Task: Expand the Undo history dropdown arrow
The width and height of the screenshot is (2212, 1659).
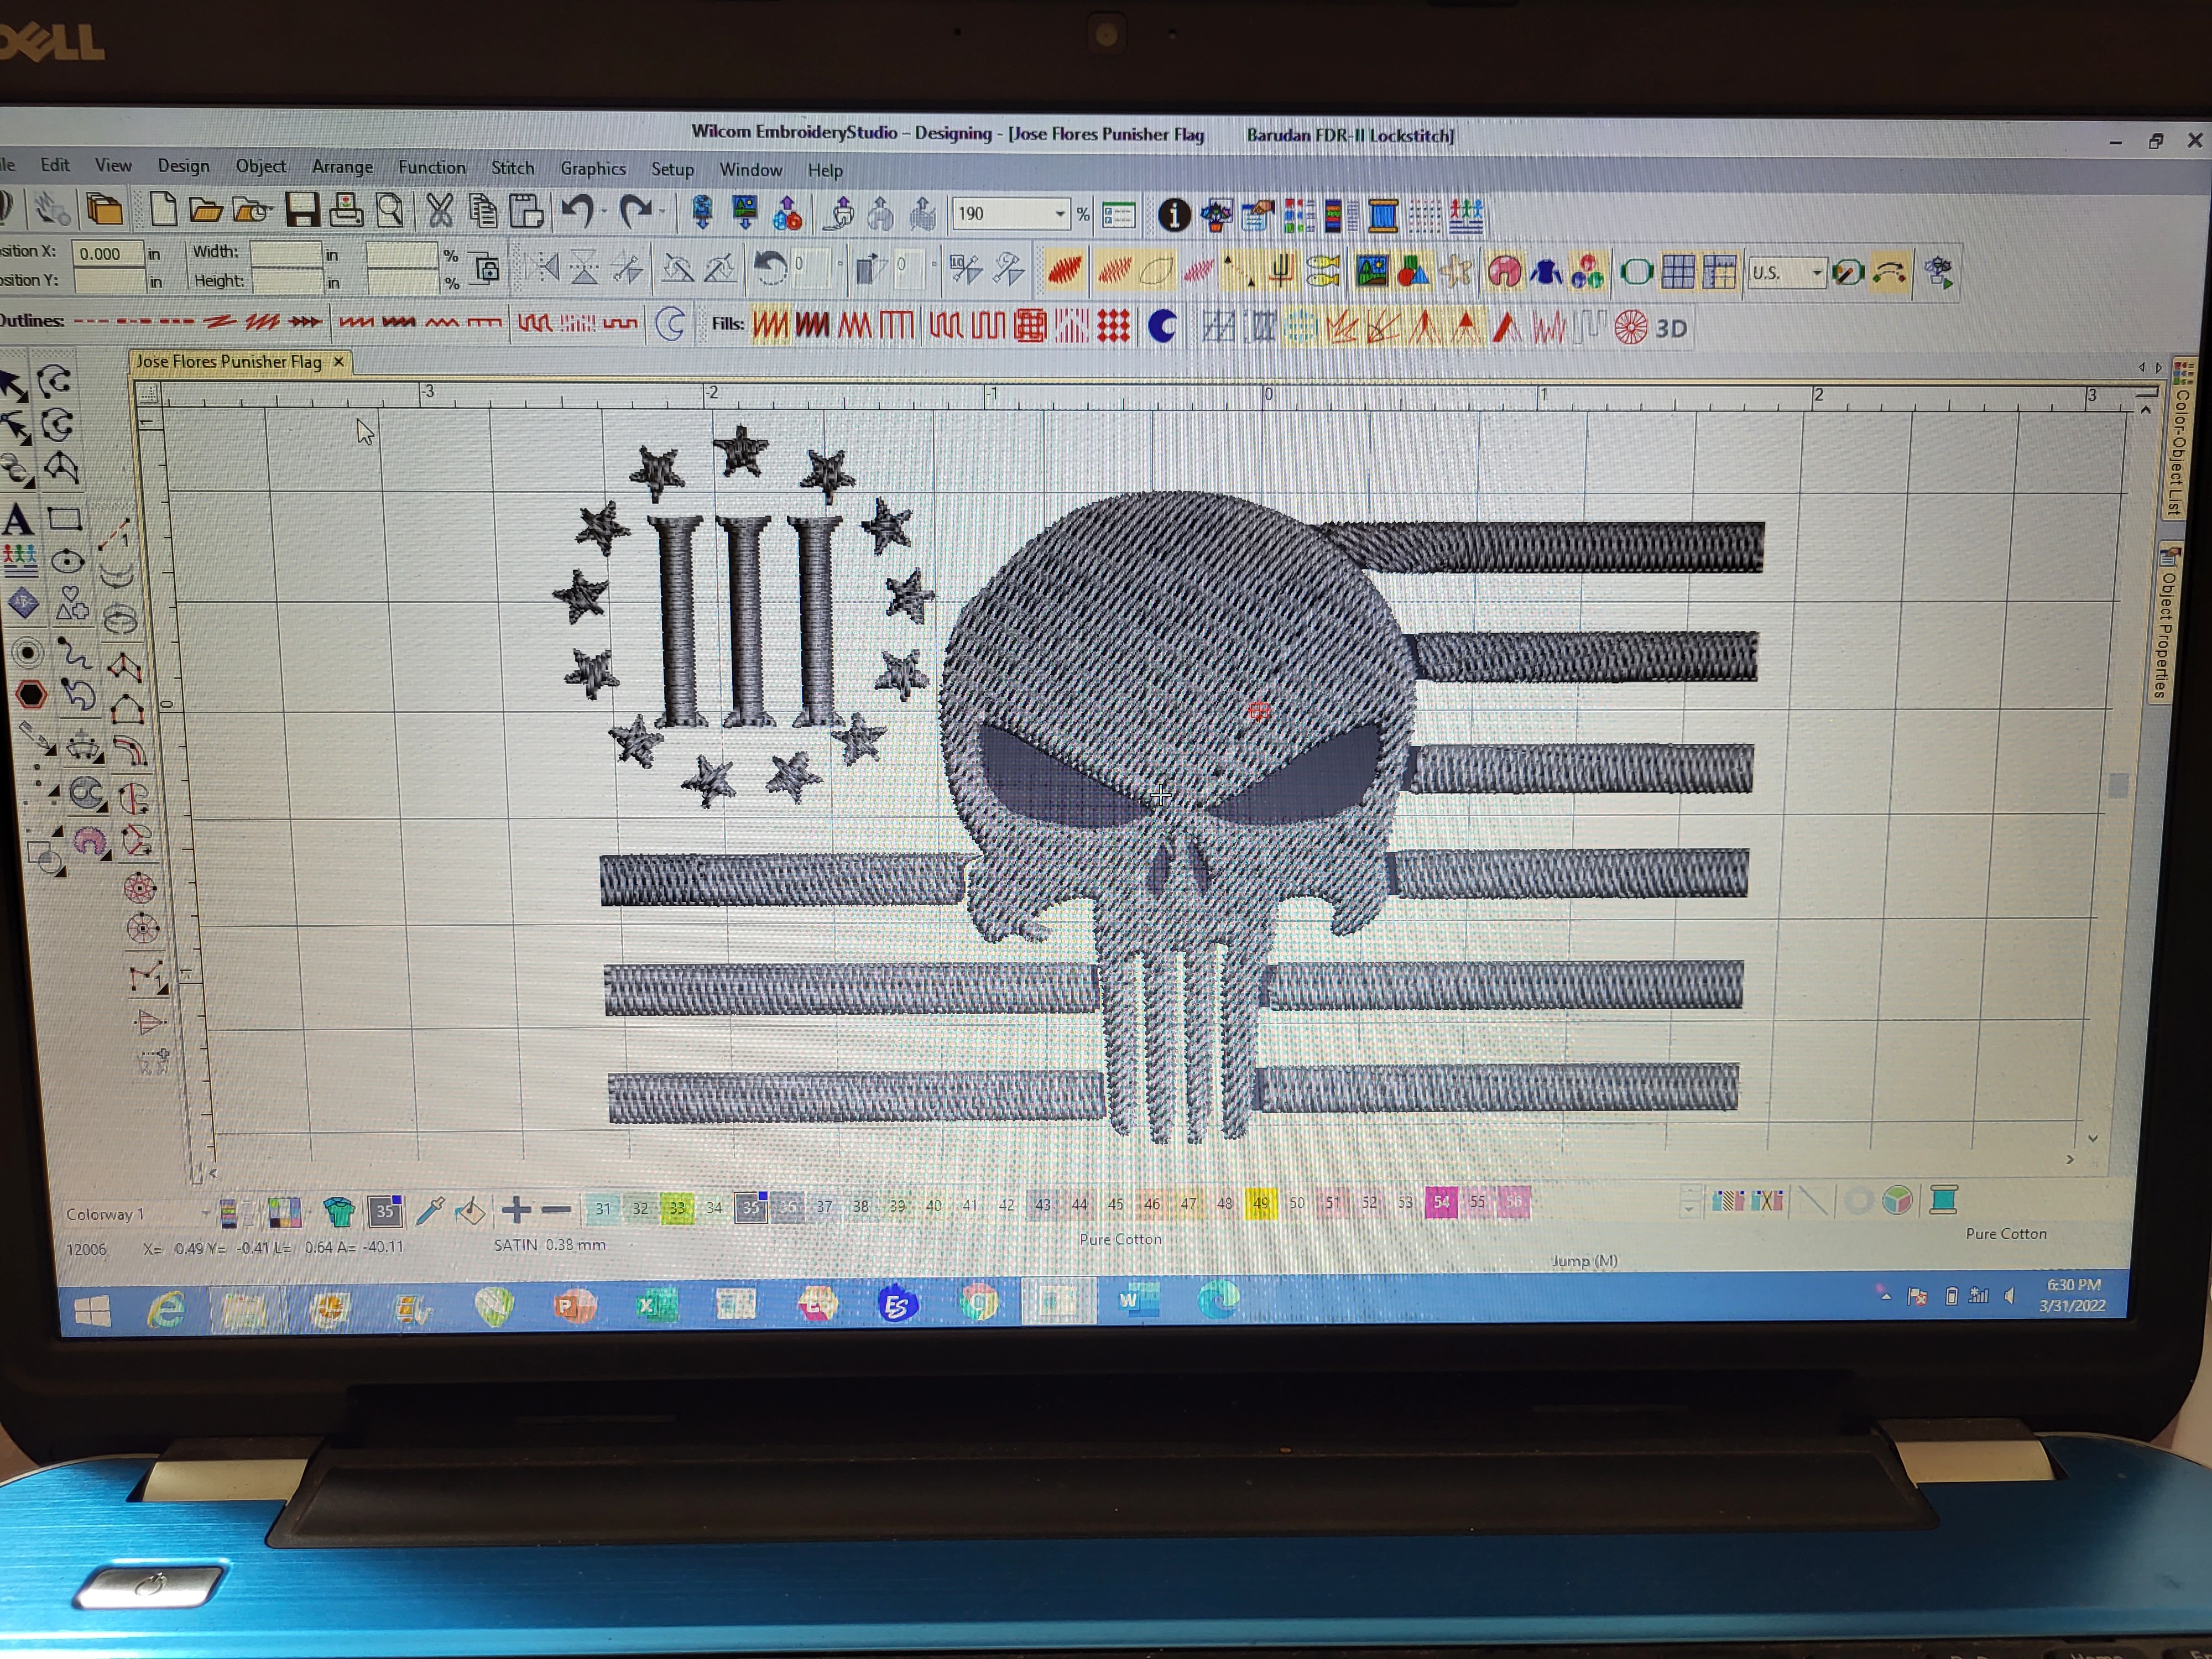Action: coord(604,212)
